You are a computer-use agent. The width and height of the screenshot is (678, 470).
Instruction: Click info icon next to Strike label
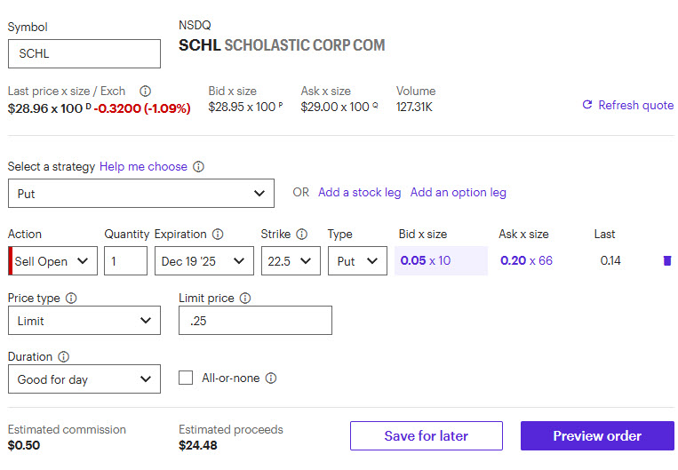pyautogui.click(x=302, y=235)
